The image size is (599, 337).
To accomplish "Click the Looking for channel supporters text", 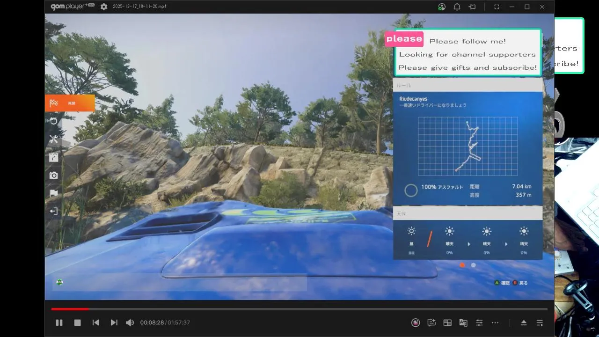I will 467,54.
